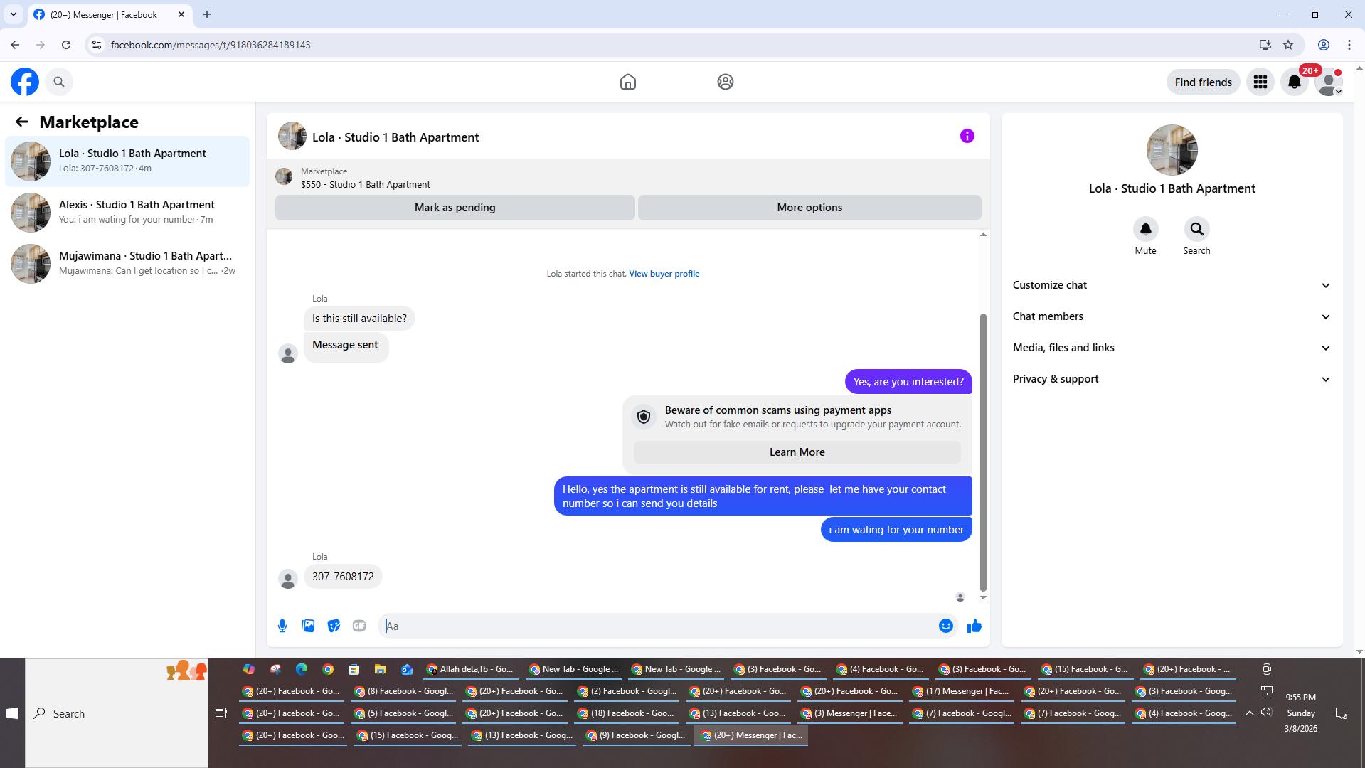
Task: Open the emoji picker smiley
Action: tap(945, 626)
